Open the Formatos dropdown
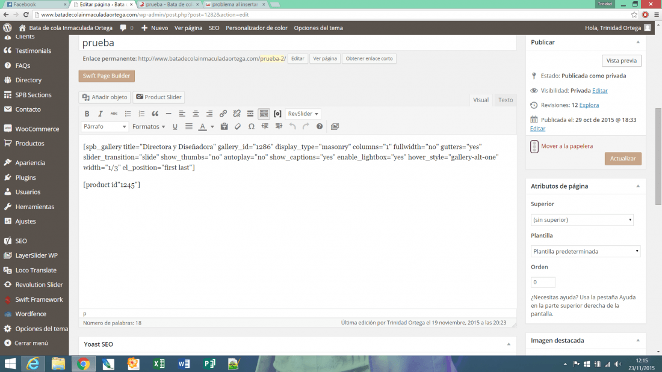The width and height of the screenshot is (662, 372). click(x=149, y=127)
